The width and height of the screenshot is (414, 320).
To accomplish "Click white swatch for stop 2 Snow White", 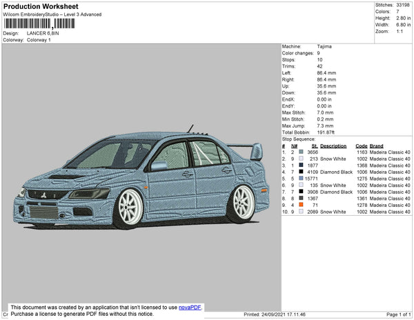I will [x=301, y=159].
